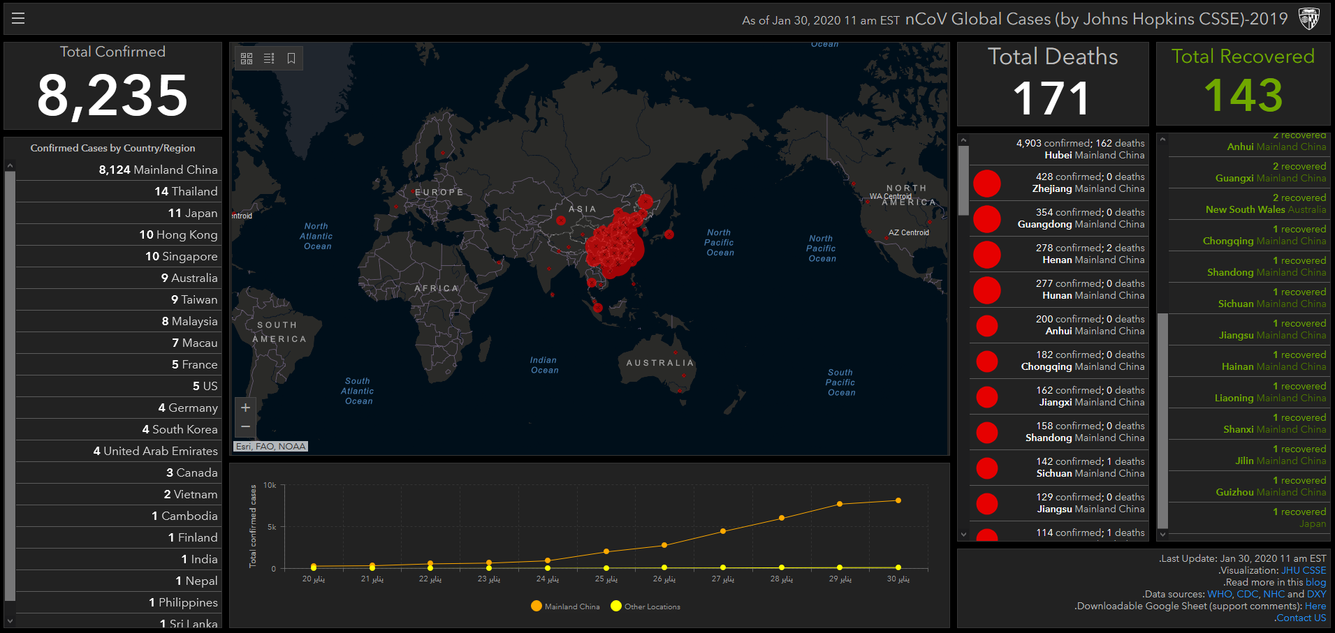The width and height of the screenshot is (1335, 633).
Task: Select Shandong 158 confirmed entry
Action: [x=1058, y=432]
